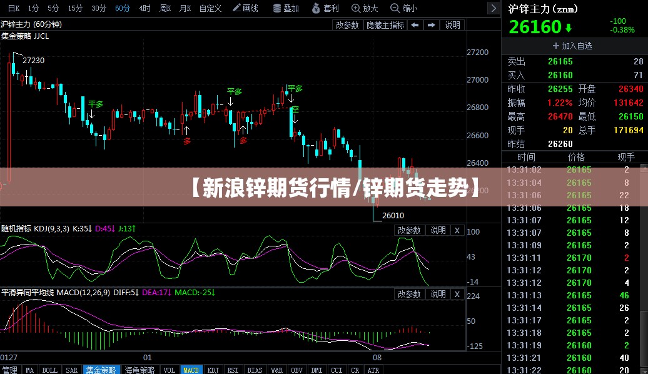Screen dimensions: 648x374
Task: Close the KDJ indicator panel
Action: (x=457, y=230)
